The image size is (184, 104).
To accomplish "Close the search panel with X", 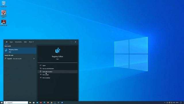I will [76, 42].
